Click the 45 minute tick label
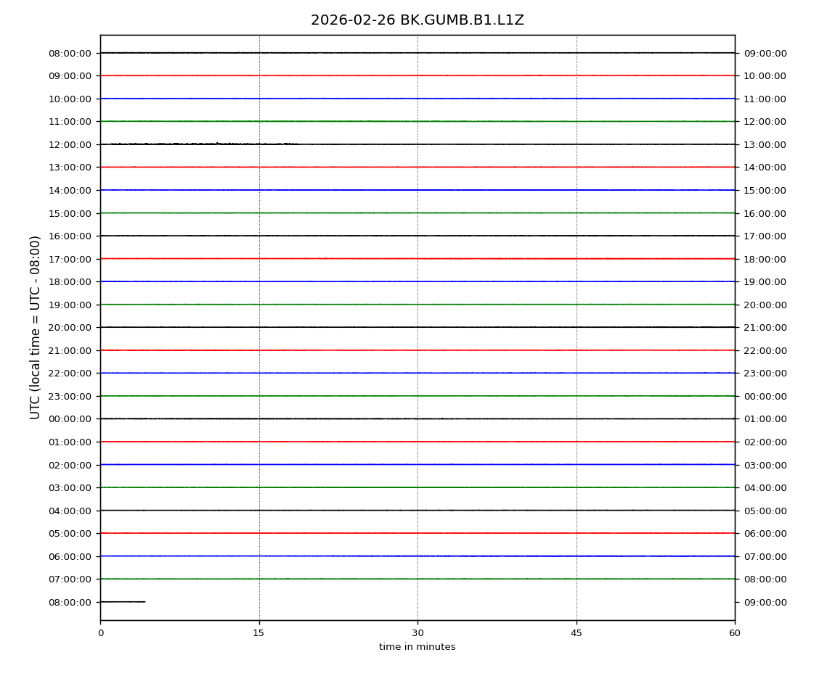This screenshot has height=689, width=835. pos(576,633)
